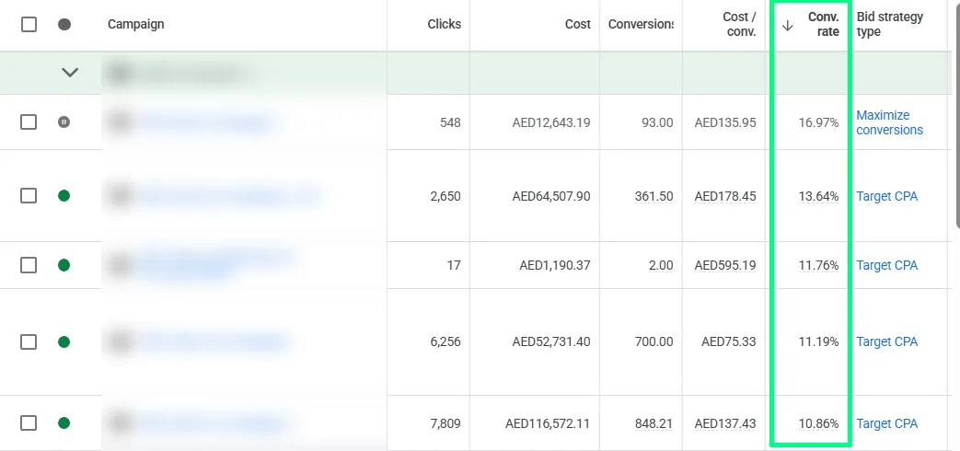Click the AED137.43 cost per conversion
Viewport: 960px width, 451px height.
pos(725,423)
